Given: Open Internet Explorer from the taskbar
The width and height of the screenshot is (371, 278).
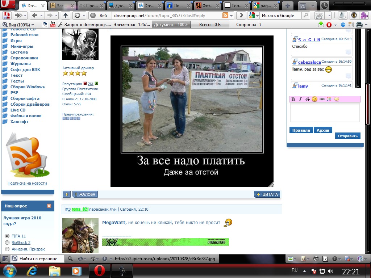Looking at the screenshot, I should pos(32,271).
